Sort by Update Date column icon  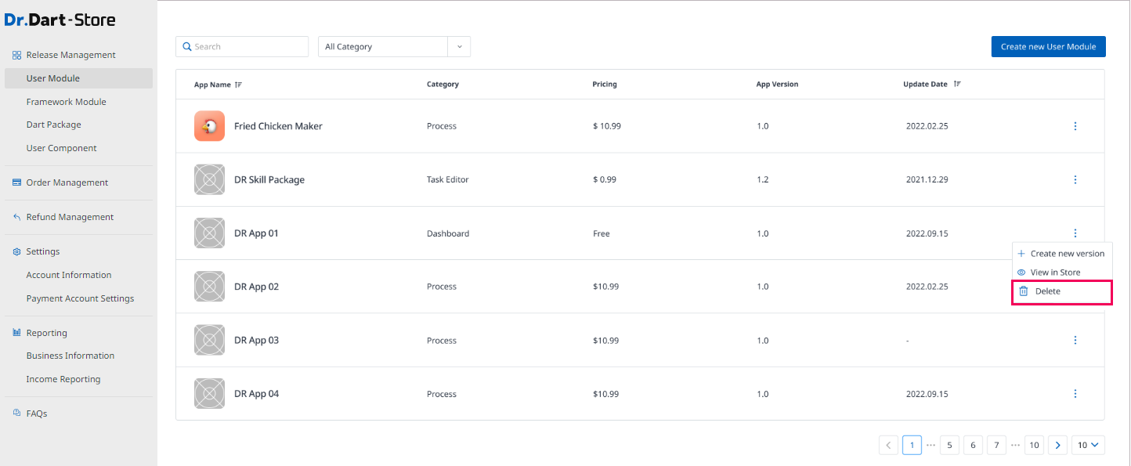click(x=957, y=85)
